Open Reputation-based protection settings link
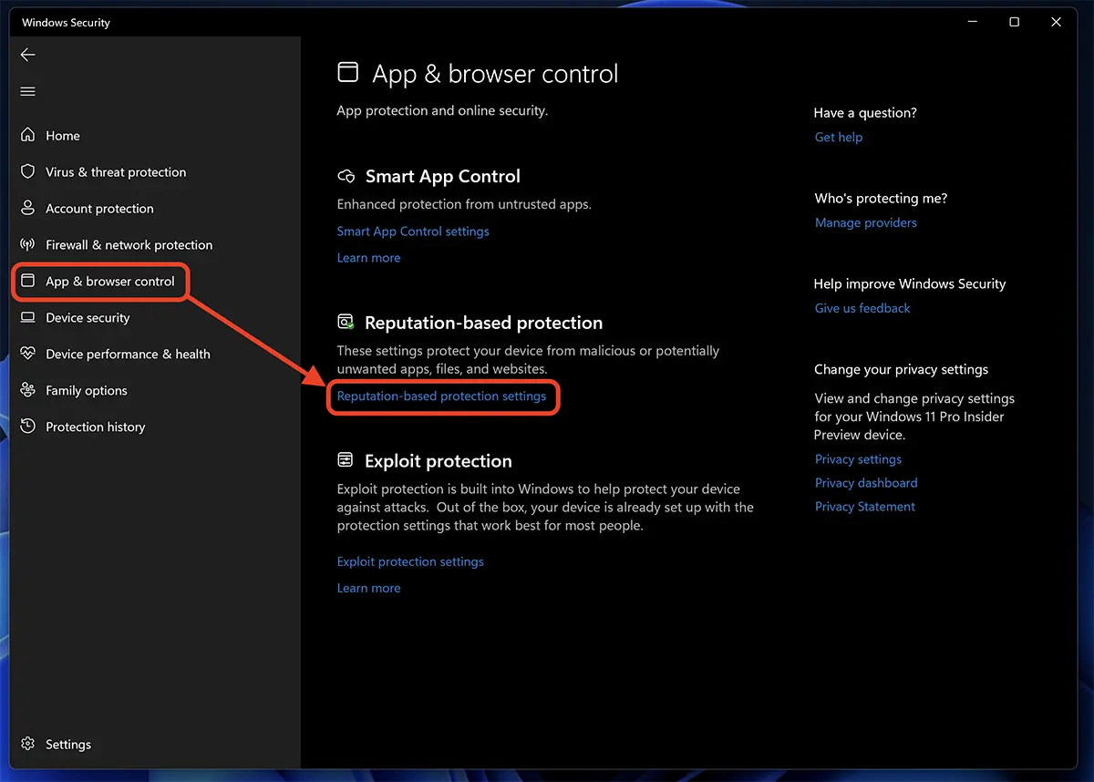Image resolution: width=1094 pixels, height=782 pixels. pyautogui.click(x=441, y=396)
